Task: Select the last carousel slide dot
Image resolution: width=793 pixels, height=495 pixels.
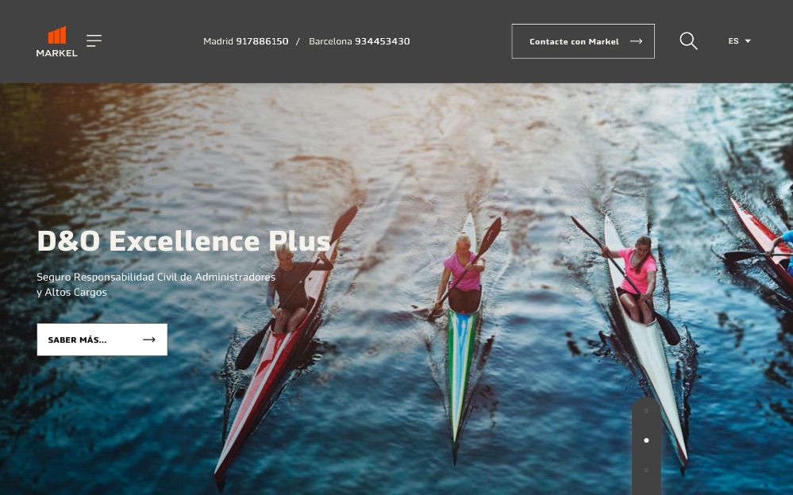Action: coord(646,470)
